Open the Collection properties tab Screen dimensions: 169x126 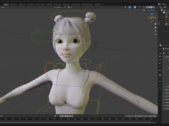pos(160,71)
